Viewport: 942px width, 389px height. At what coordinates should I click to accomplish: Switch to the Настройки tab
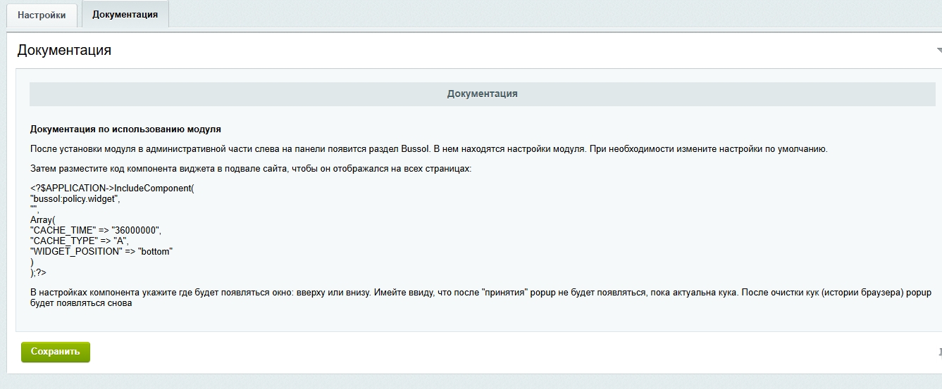[x=42, y=15]
